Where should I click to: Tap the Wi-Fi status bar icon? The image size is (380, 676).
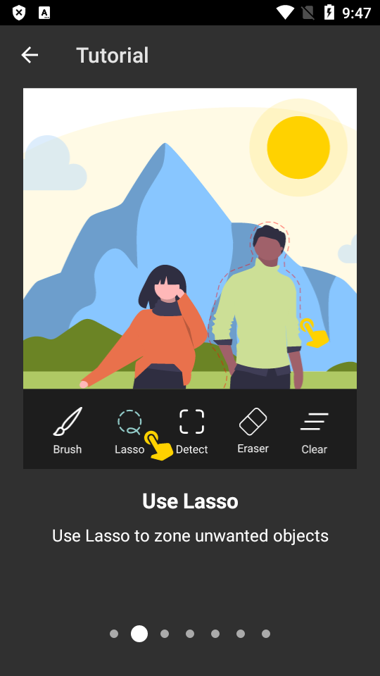point(285,13)
